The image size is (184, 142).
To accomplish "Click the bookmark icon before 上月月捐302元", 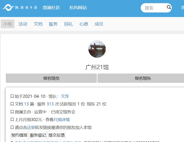I will 12,120.
